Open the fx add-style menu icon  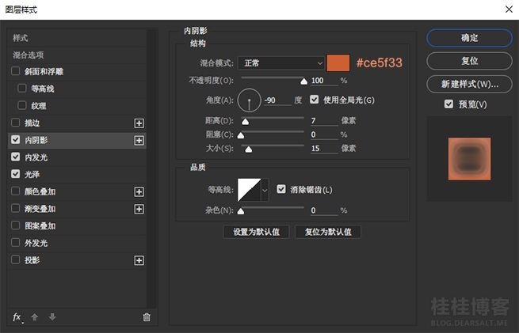pyautogui.click(x=17, y=317)
